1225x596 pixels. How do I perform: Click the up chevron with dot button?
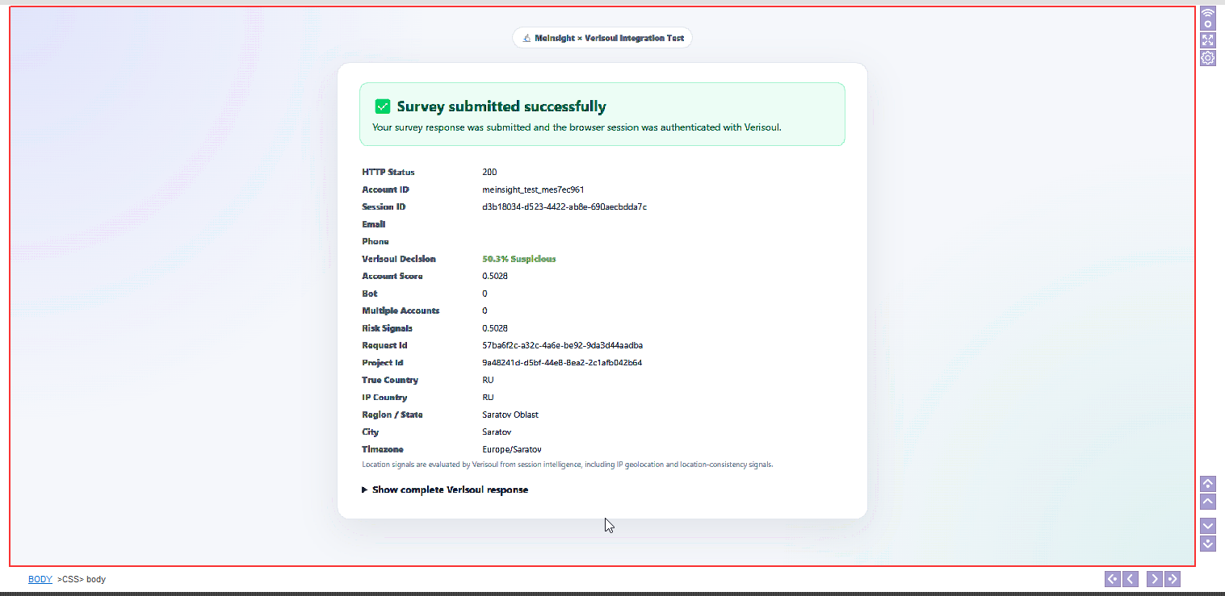[1208, 484]
